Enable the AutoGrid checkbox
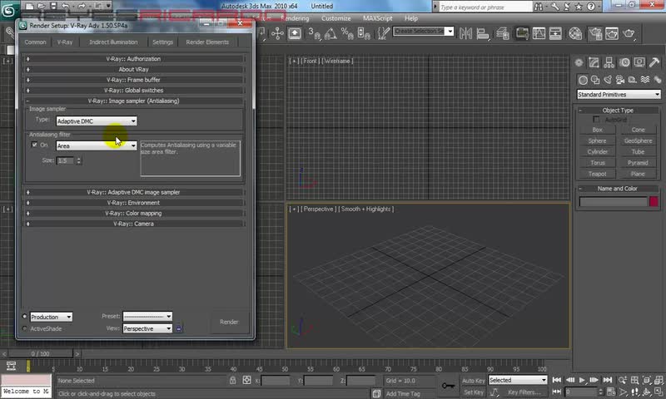This screenshot has height=399, width=666. [x=596, y=120]
